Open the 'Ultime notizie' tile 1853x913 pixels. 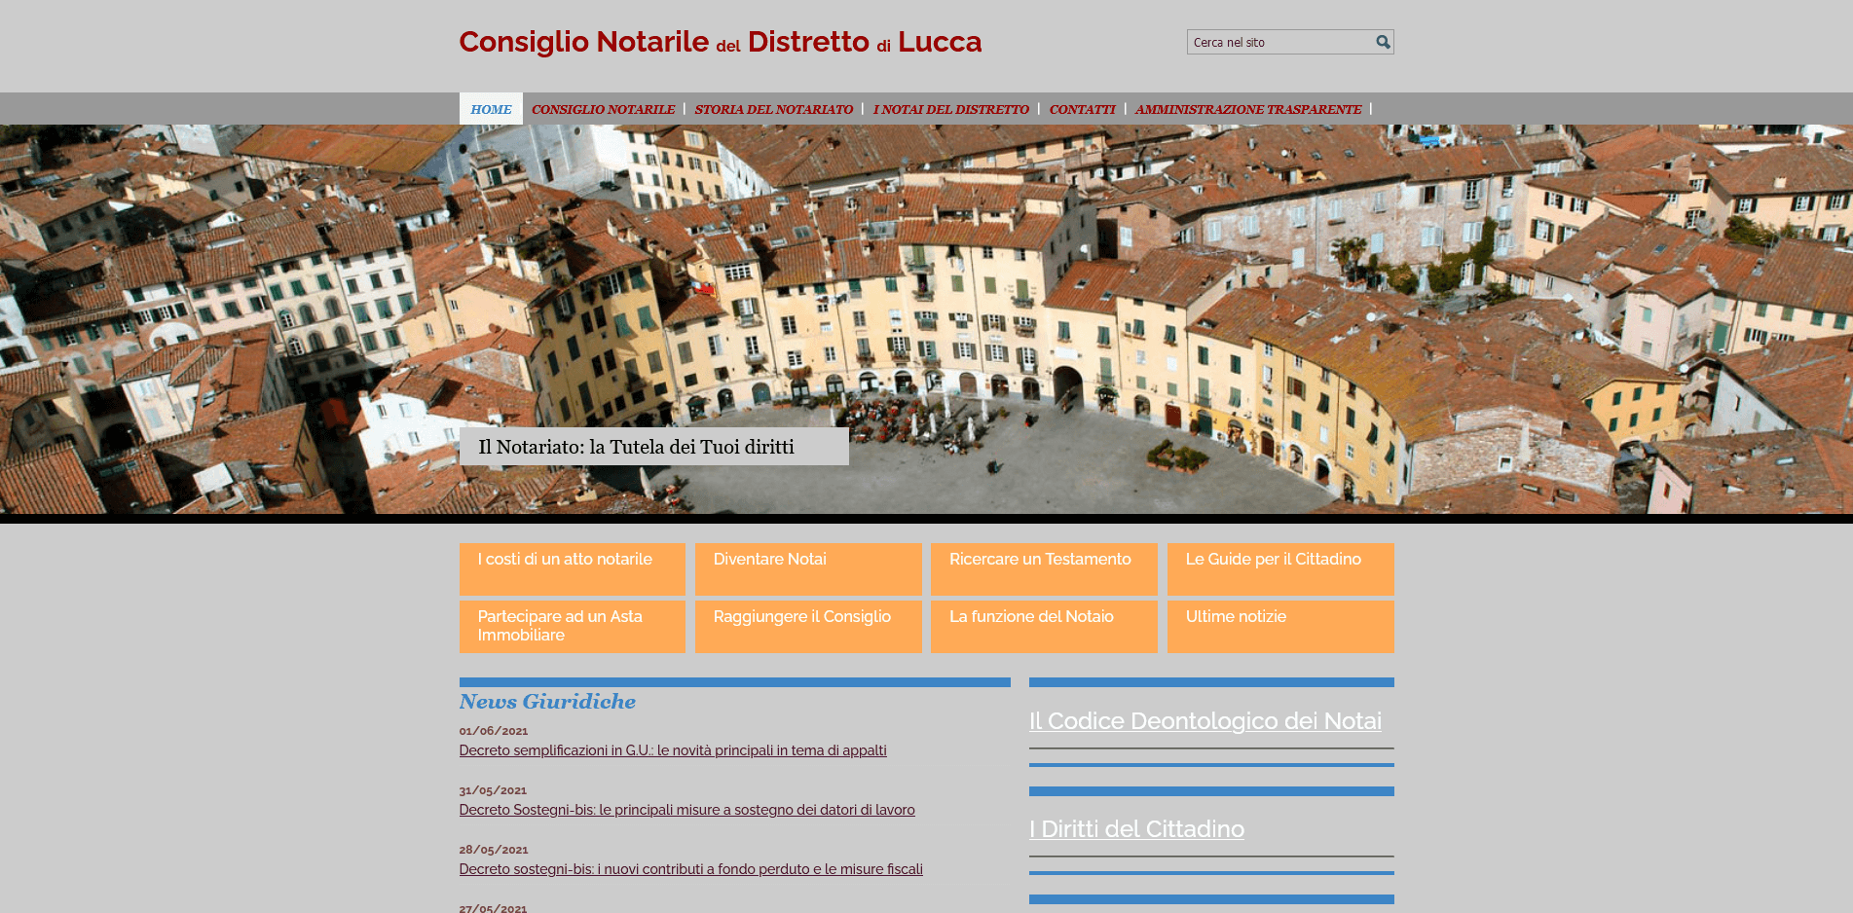[x=1279, y=626]
